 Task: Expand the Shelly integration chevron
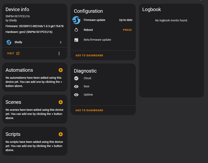(x=60, y=42)
